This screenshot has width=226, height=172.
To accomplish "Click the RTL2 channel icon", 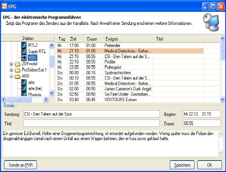I will click(x=24, y=45).
